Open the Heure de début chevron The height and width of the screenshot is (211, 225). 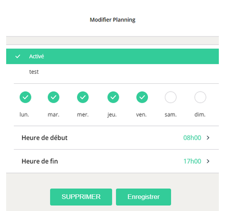pyautogui.click(x=208, y=138)
